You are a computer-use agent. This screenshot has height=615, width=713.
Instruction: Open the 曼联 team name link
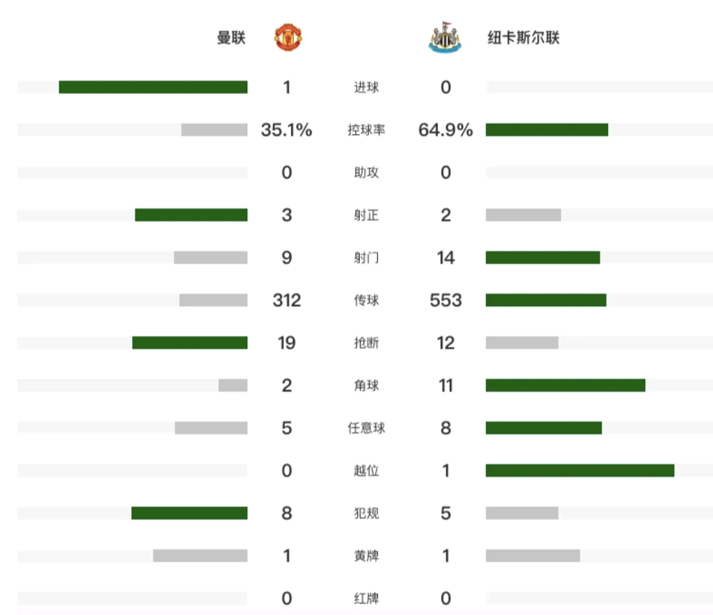pos(231,38)
